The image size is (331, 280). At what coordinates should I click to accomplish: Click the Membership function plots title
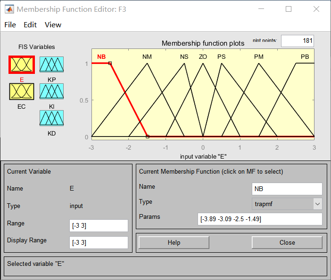tap(203, 43)
